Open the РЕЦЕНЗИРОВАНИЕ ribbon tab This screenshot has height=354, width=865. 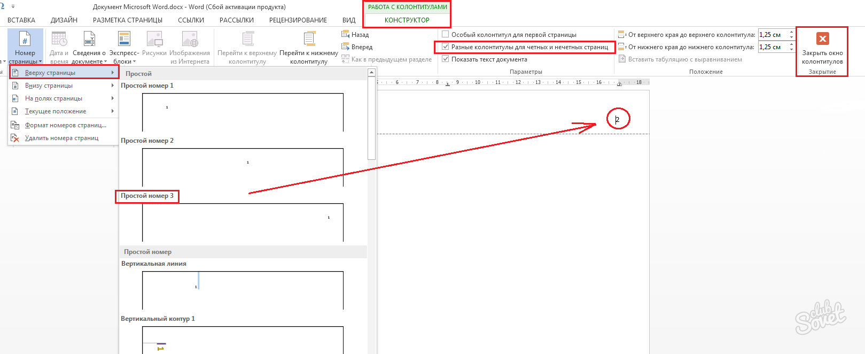[298, 20]
